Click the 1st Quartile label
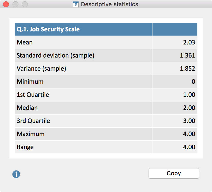 pyautogui.click(x=33, y=95)
